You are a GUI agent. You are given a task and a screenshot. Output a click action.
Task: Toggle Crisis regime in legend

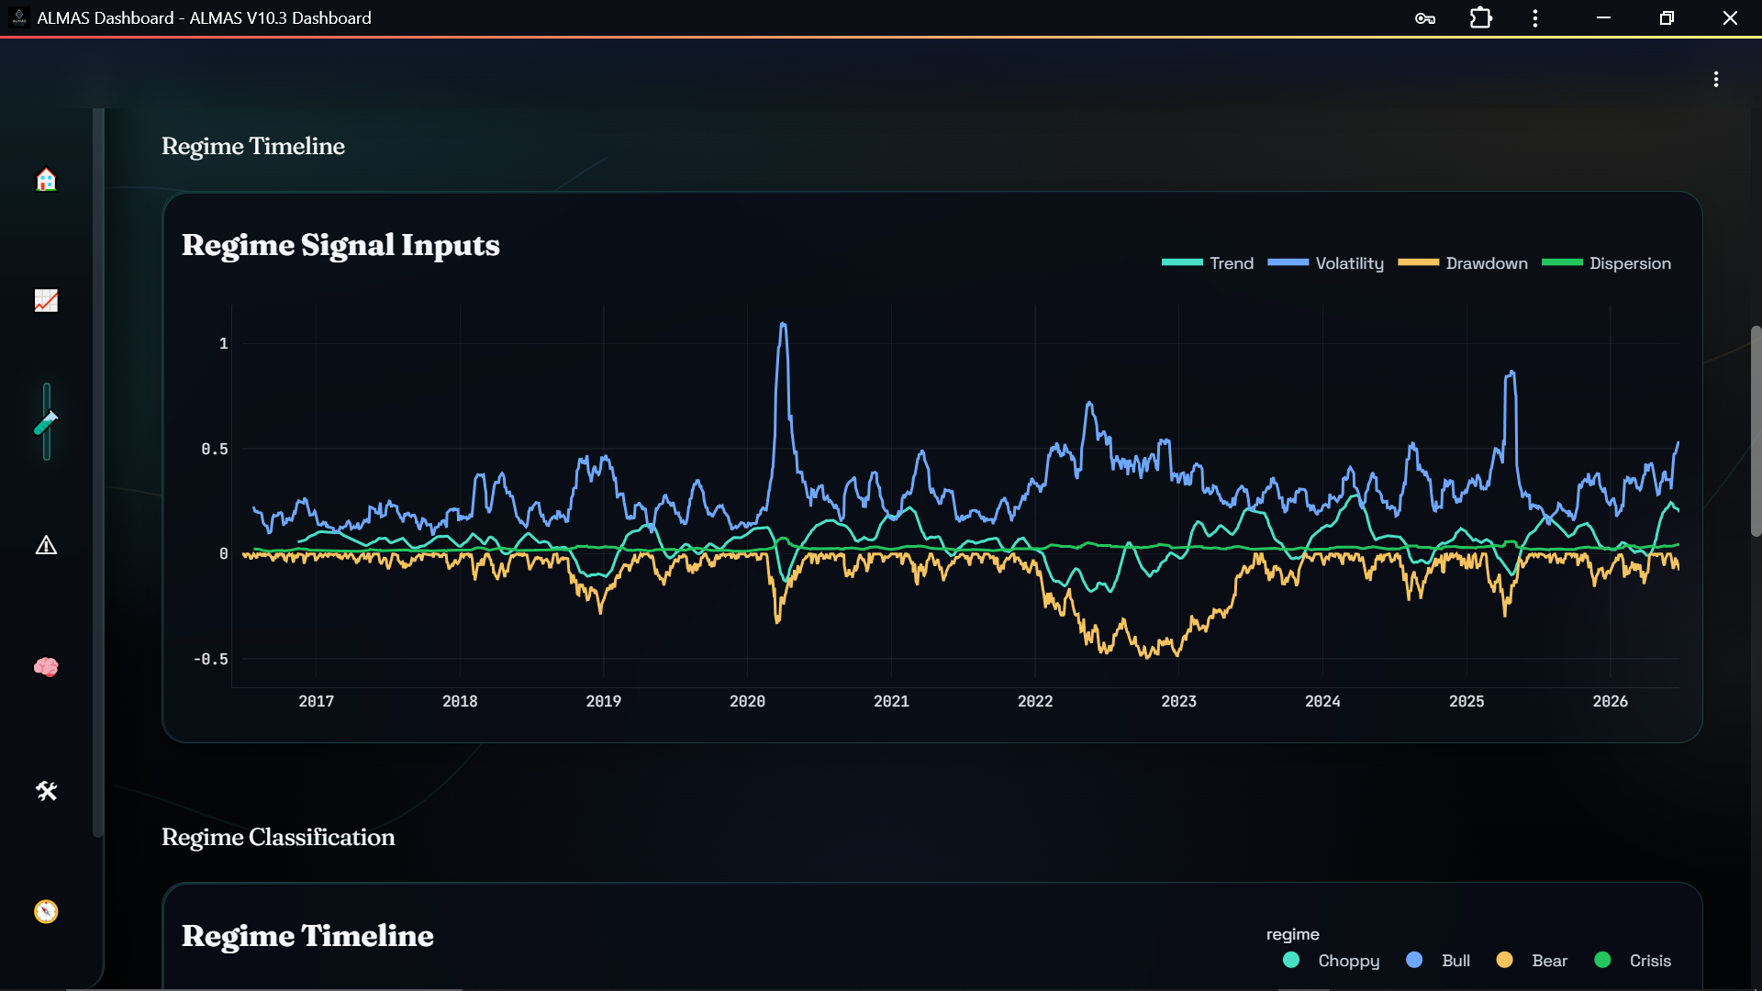tap(1633, 961)
